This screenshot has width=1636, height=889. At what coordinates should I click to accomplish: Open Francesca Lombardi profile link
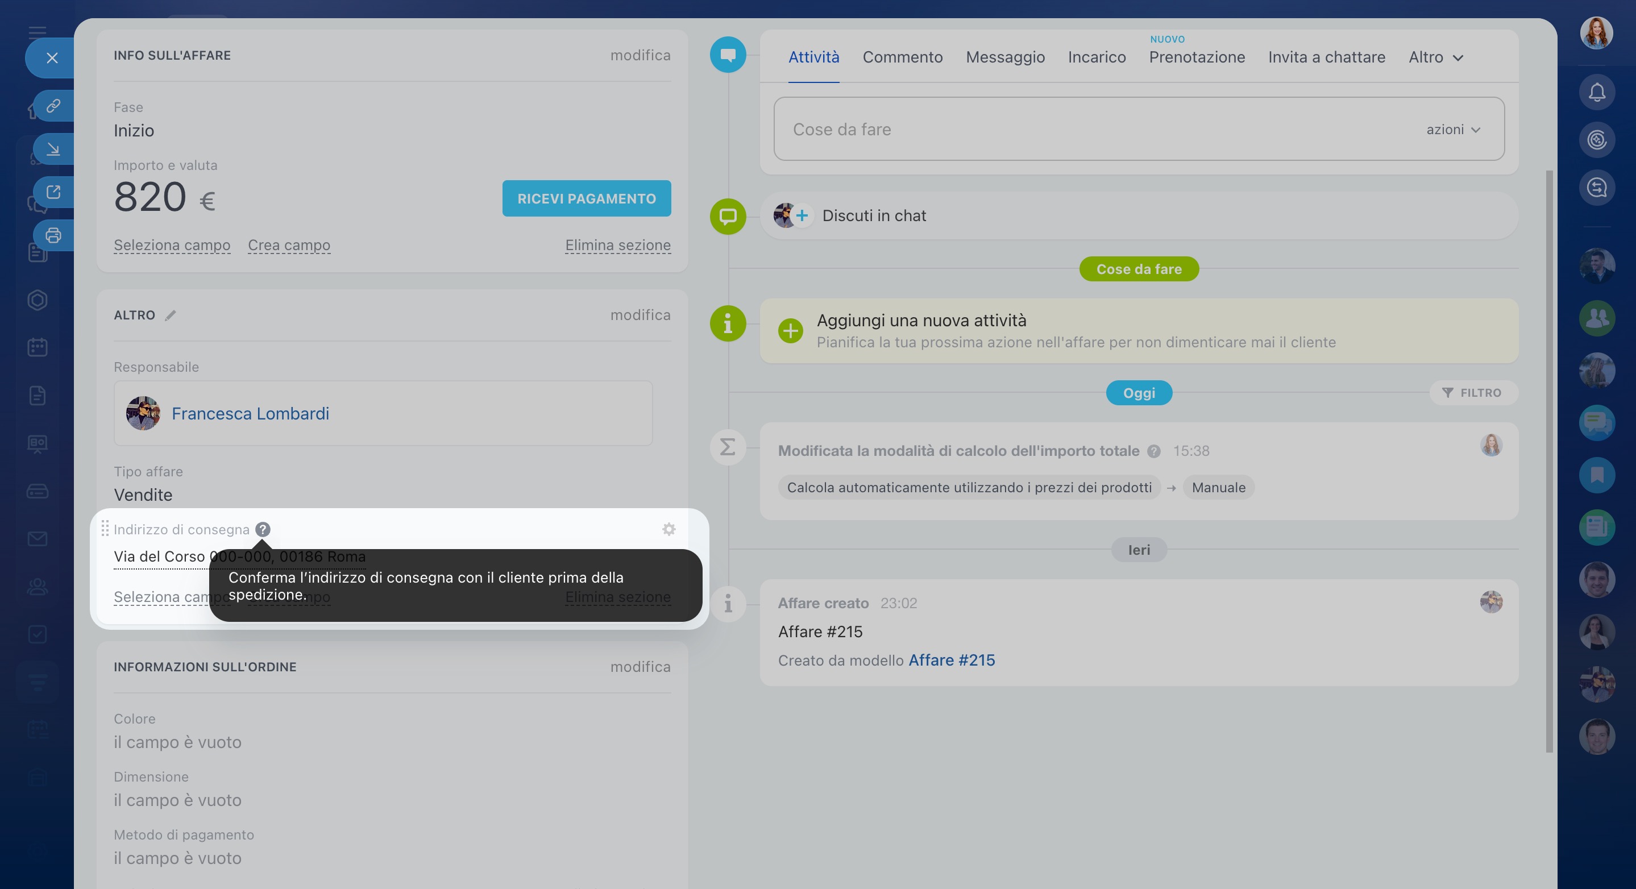[250, 414]
